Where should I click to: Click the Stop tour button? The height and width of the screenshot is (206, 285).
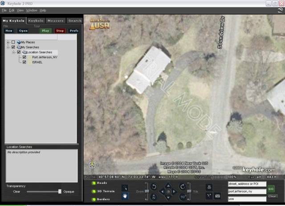pyautogui.click(x=60, y=31)
